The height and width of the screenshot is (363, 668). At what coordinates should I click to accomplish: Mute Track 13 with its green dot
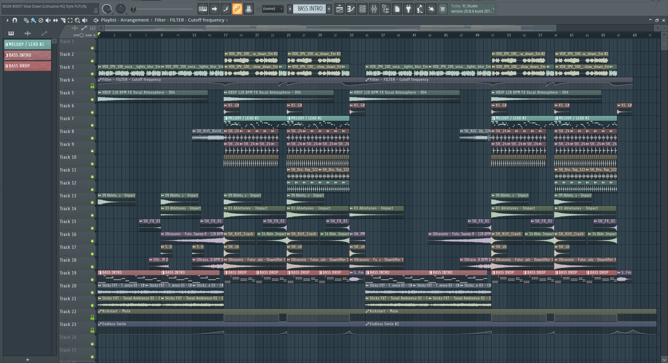(x=92, y=202)
